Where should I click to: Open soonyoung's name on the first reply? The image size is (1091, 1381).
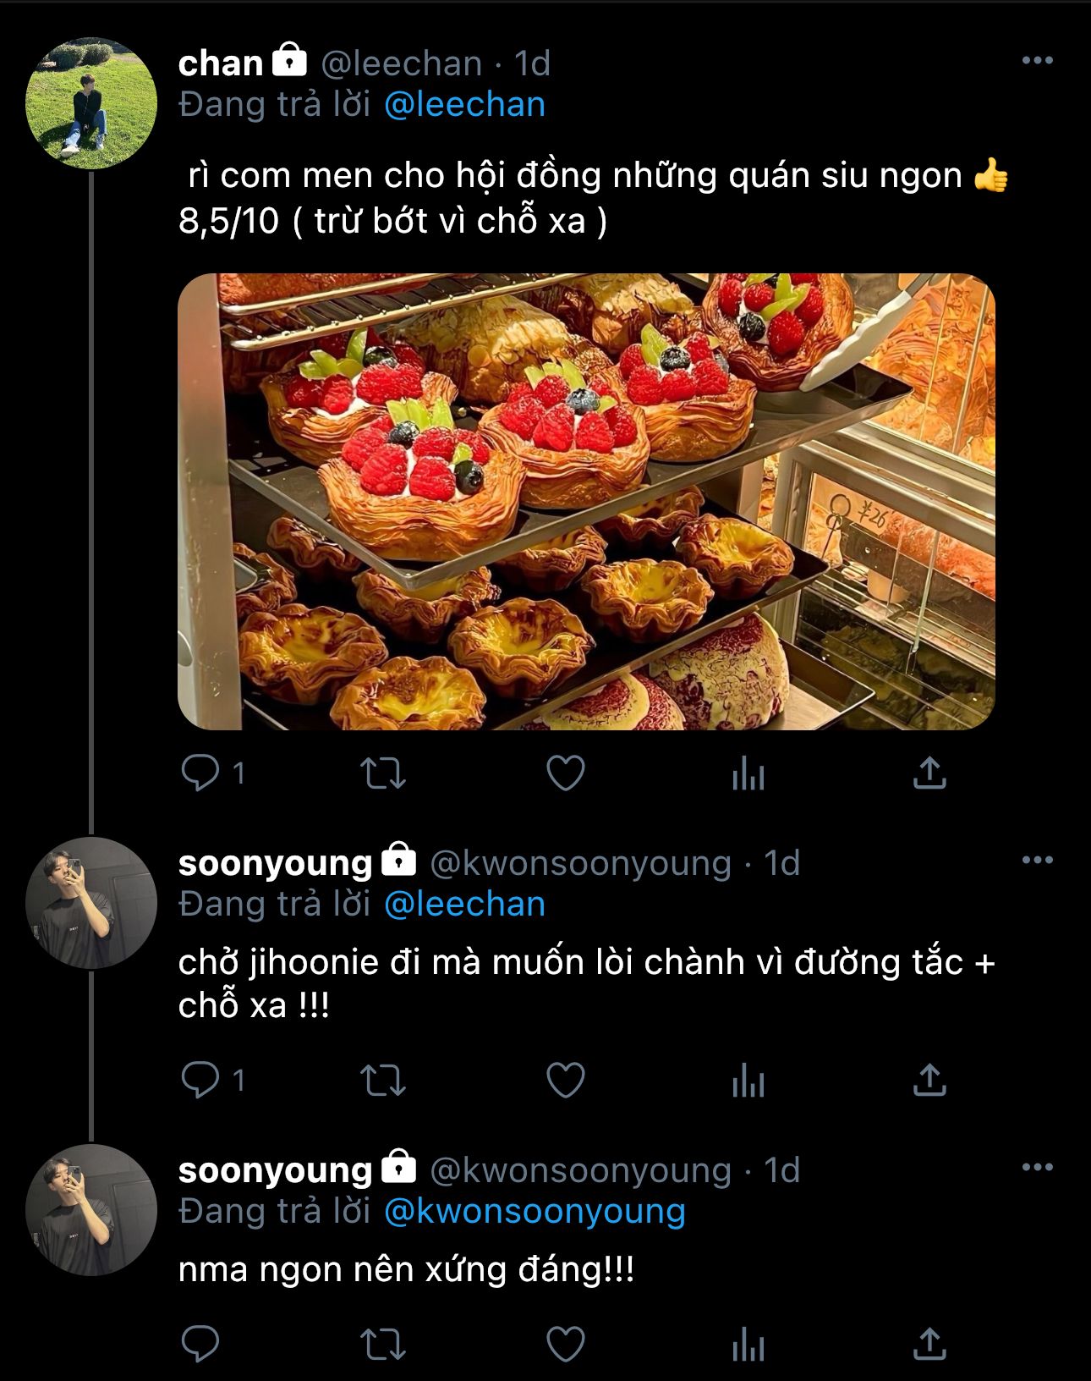[x=276, y=863]
